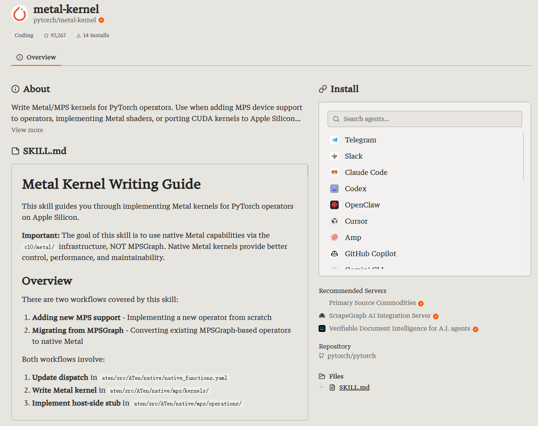Open the Overview tab

pos(36,57)
